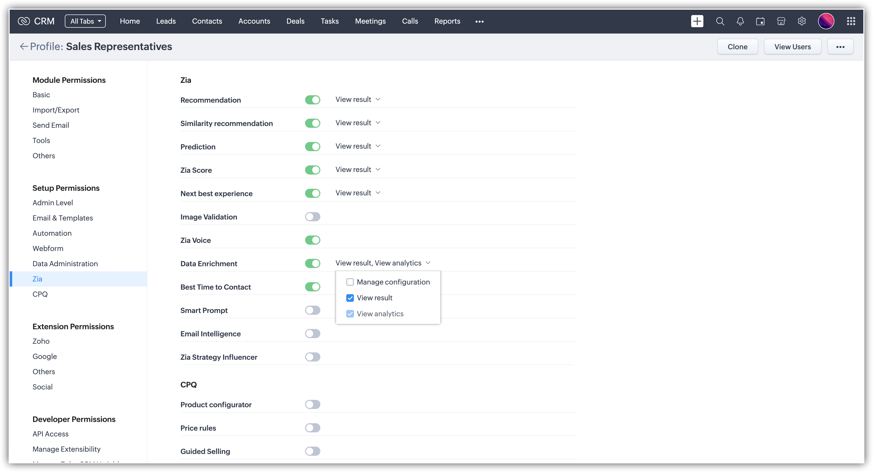Open the calendar icon in top bar

pos(760,21)
